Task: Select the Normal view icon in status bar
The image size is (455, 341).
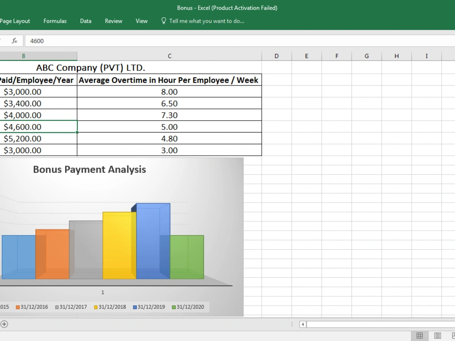Action: [x=420, y=335]
